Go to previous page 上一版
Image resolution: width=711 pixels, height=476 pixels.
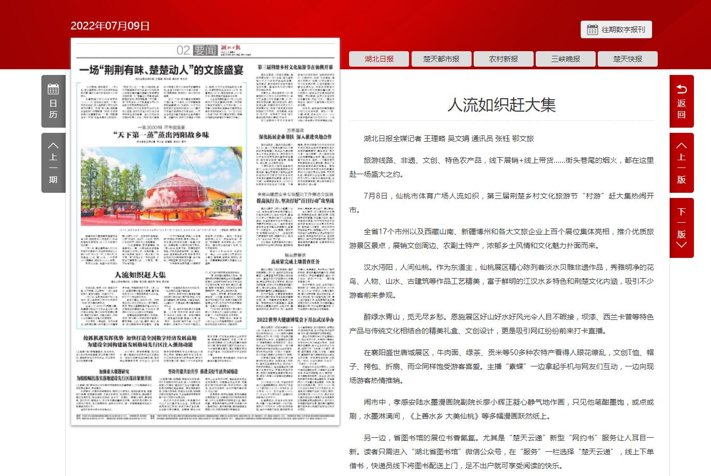(x=682, y=162)
